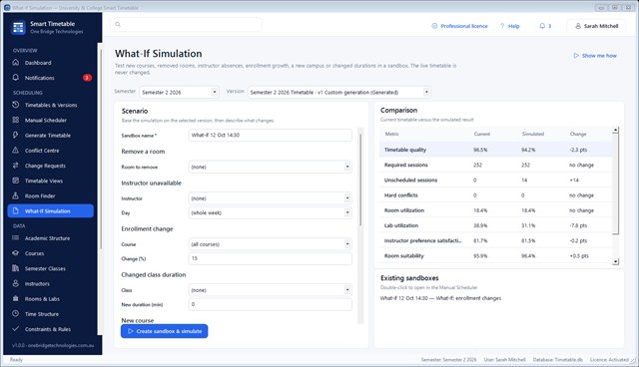Expand the Instructor dropdown
639x367 pixels.
click(x=271, y=198)
